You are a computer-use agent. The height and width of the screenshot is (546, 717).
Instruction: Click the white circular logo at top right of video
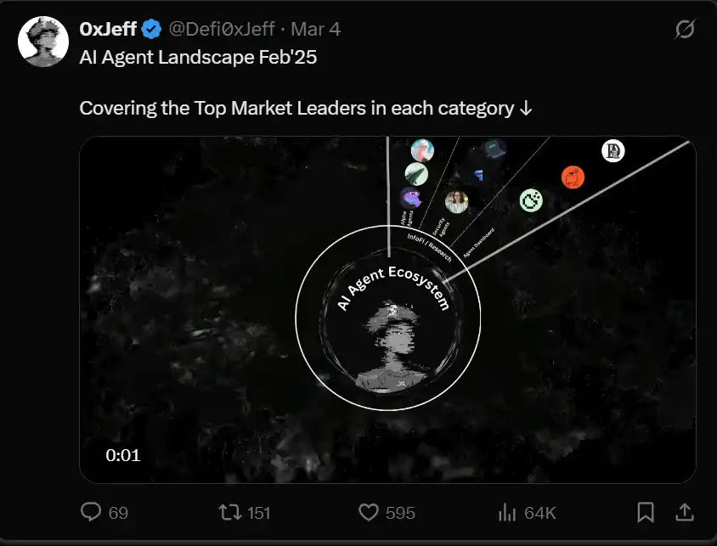click(613, 151)
